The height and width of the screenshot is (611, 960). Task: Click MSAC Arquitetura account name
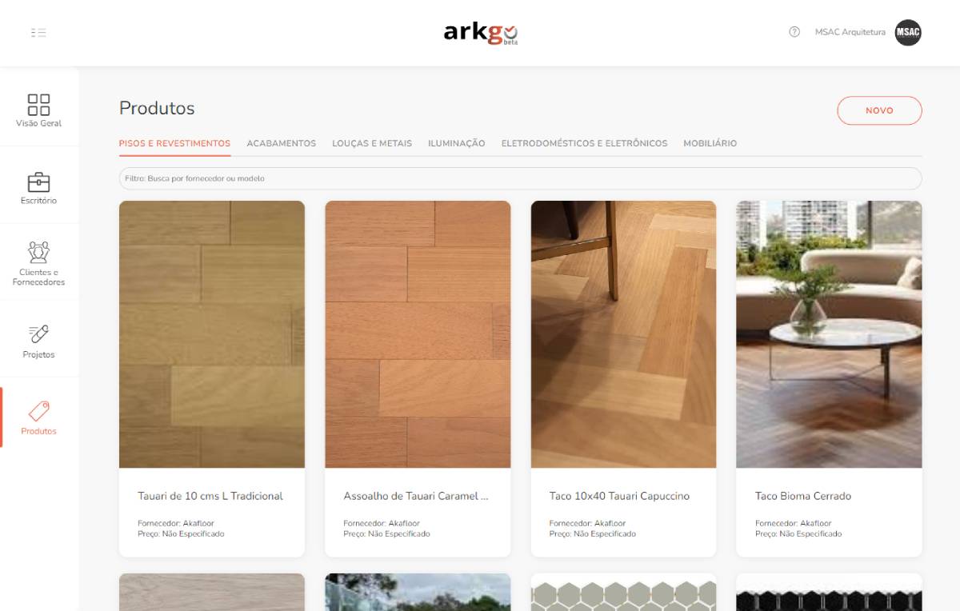coord(850,32)
